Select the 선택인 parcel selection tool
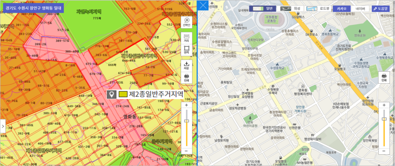This screenshot has width=395, height=166. click(x=187, y=22)
